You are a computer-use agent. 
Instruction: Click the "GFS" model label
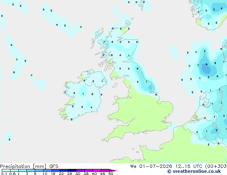coord(54,166)
